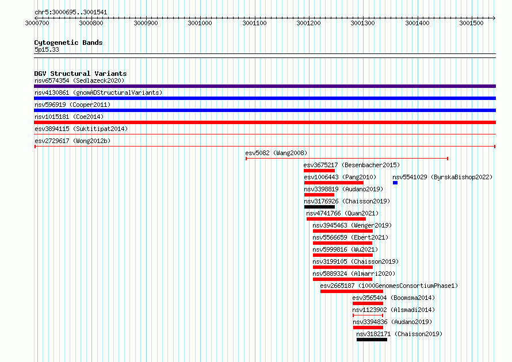
Task: Click the red nsv4741766 variant bar
Action: point(336,219)
